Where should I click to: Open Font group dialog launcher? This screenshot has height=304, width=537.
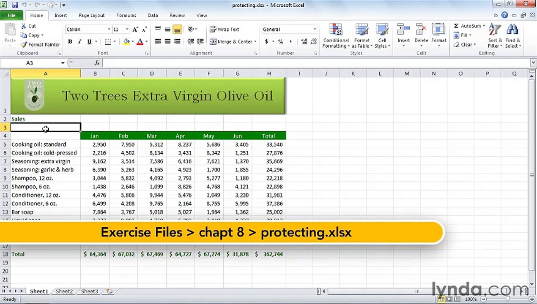[147, 54]
